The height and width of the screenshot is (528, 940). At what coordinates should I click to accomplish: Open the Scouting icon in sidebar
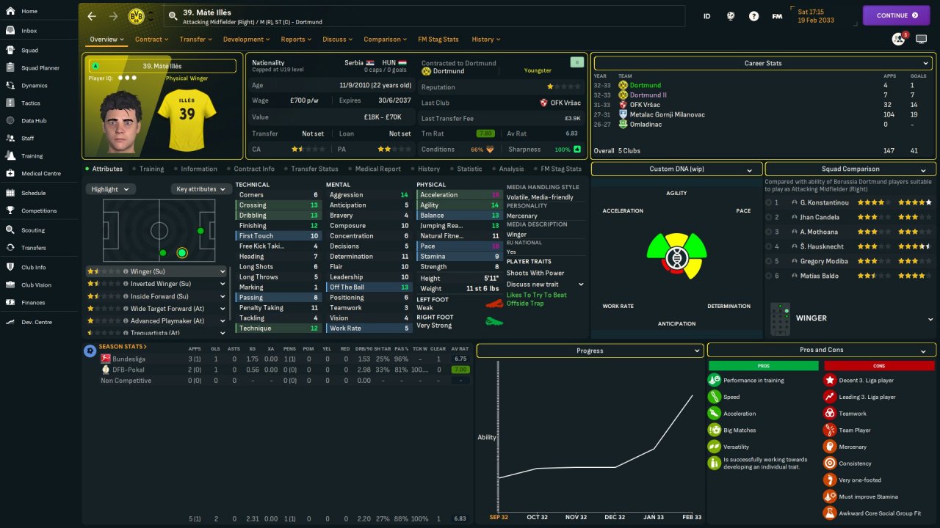[x=10, y=230]
